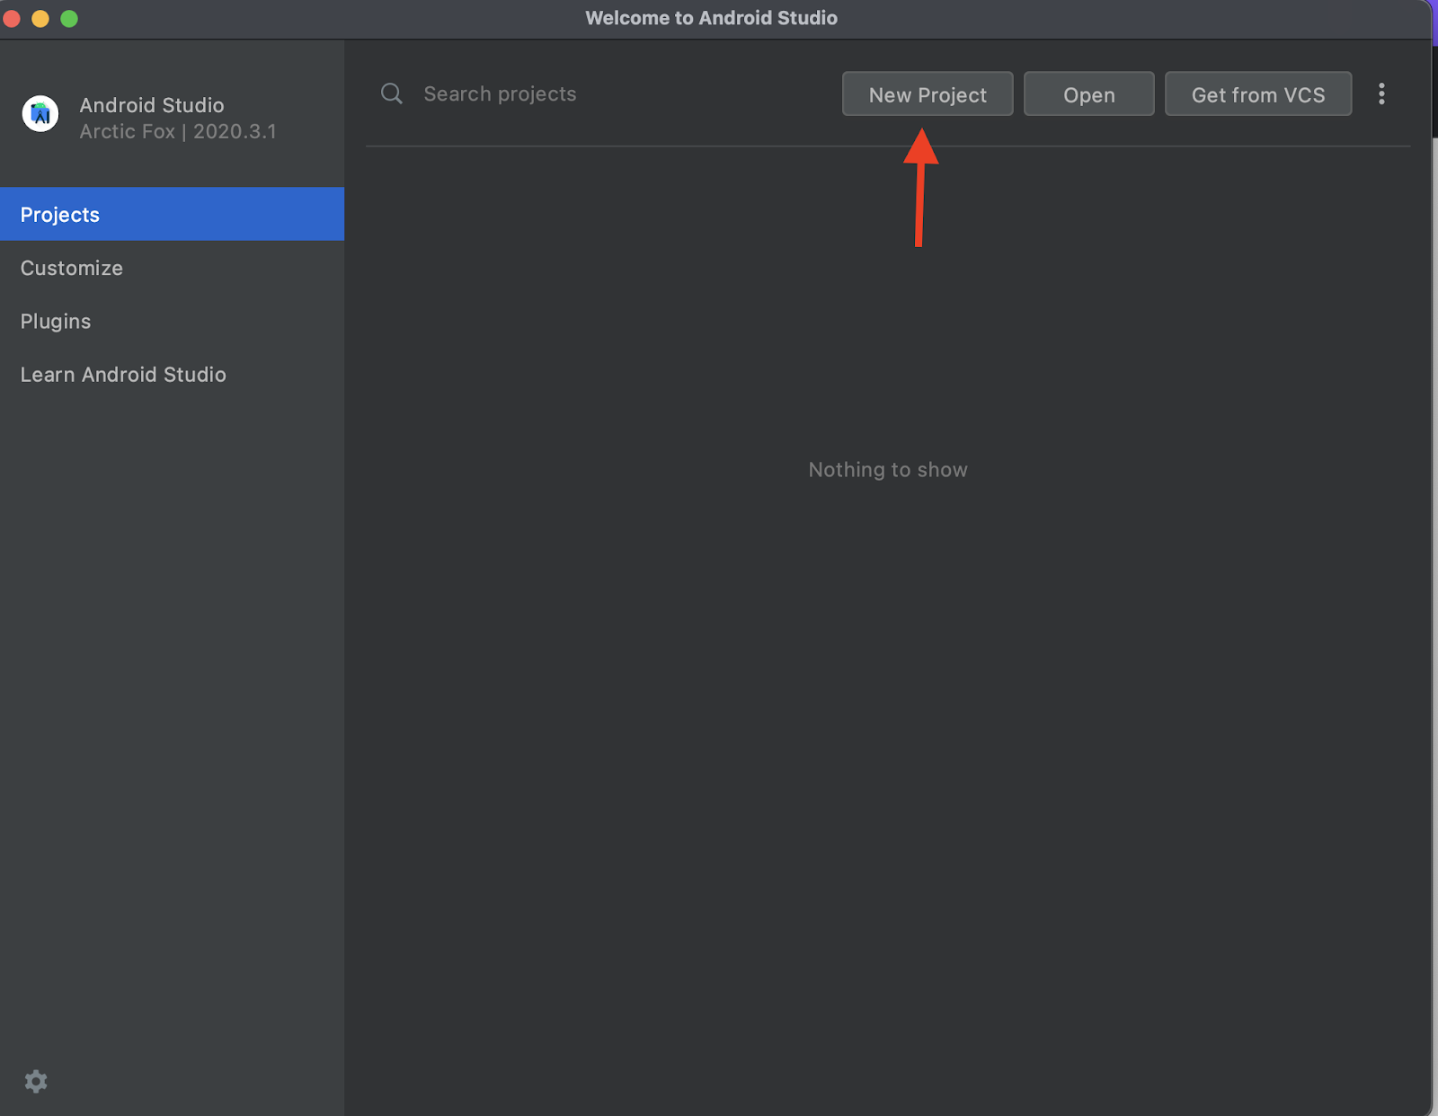Screen dimensions: 1438x1116
Task: Click the red close window button
Action: coord(12,18)
